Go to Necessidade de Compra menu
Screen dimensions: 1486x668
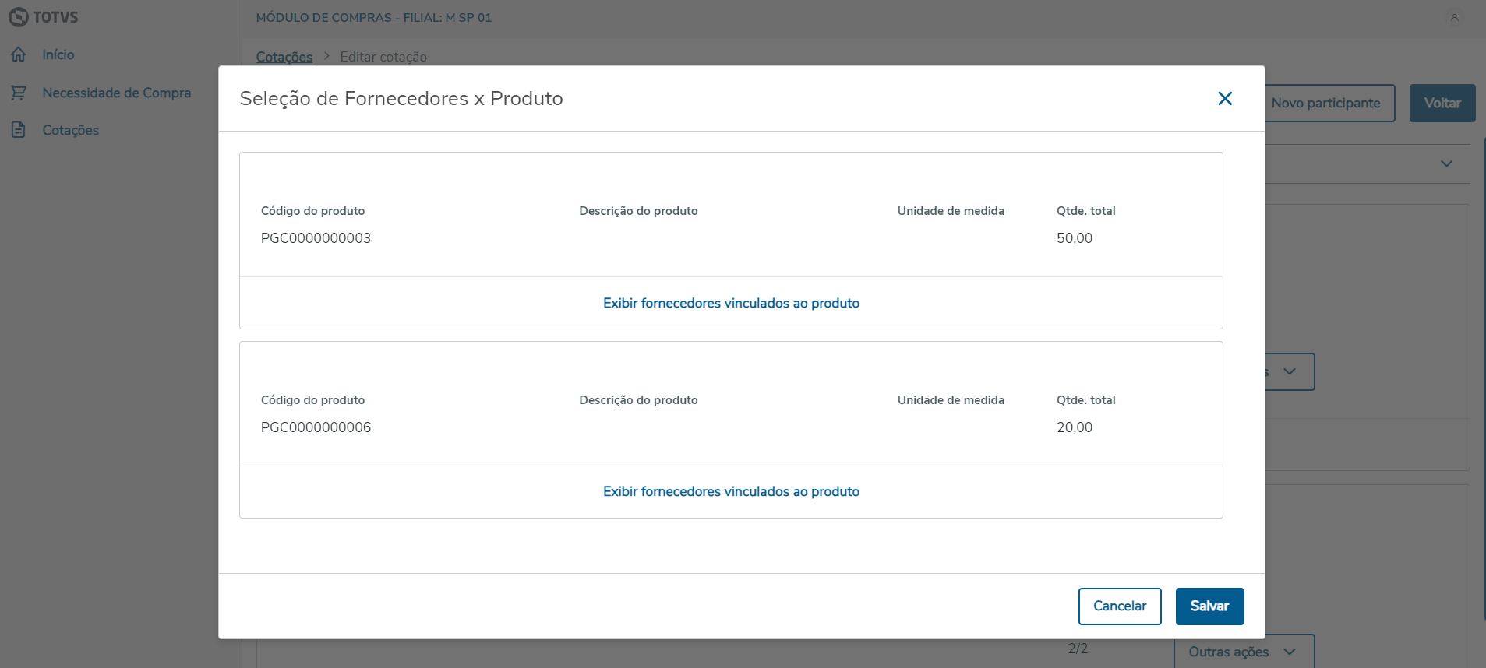click(116, 93)
